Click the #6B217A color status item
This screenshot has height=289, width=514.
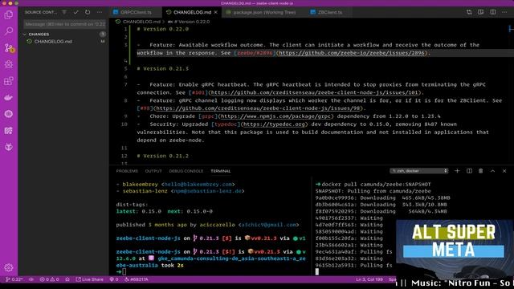click(x=137, y=279)
